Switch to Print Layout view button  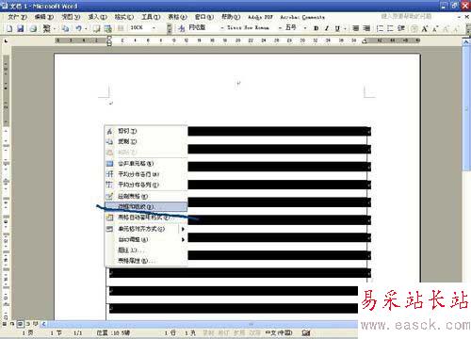point(20,323)
